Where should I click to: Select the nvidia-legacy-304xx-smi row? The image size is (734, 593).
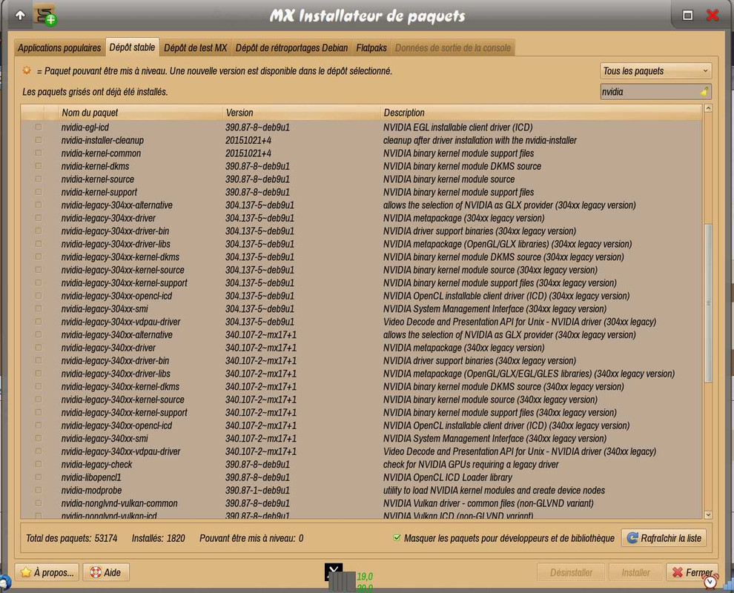click(x=361, y=308)
